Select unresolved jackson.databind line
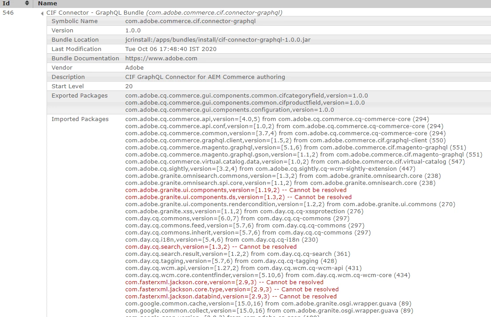The width and height of the screenshot is (491, 317). 231,297
